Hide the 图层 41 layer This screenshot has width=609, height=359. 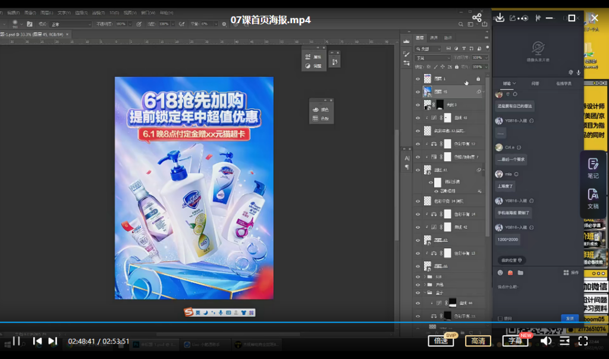(x=418, y=170)
